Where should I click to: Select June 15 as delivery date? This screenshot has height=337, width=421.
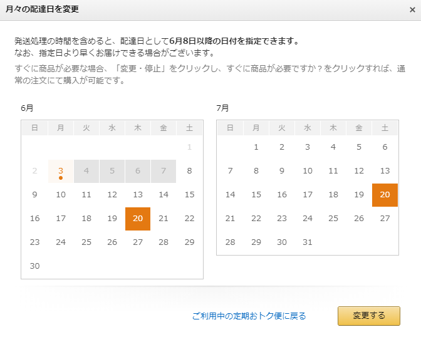[189, 195]
